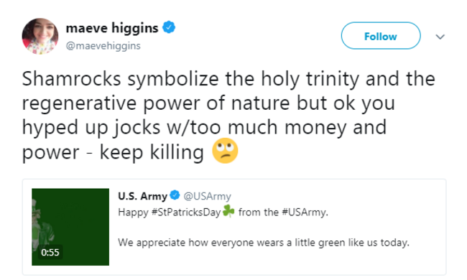
Task: Click the 0:55 video duration label
Action: coord(50,252)
